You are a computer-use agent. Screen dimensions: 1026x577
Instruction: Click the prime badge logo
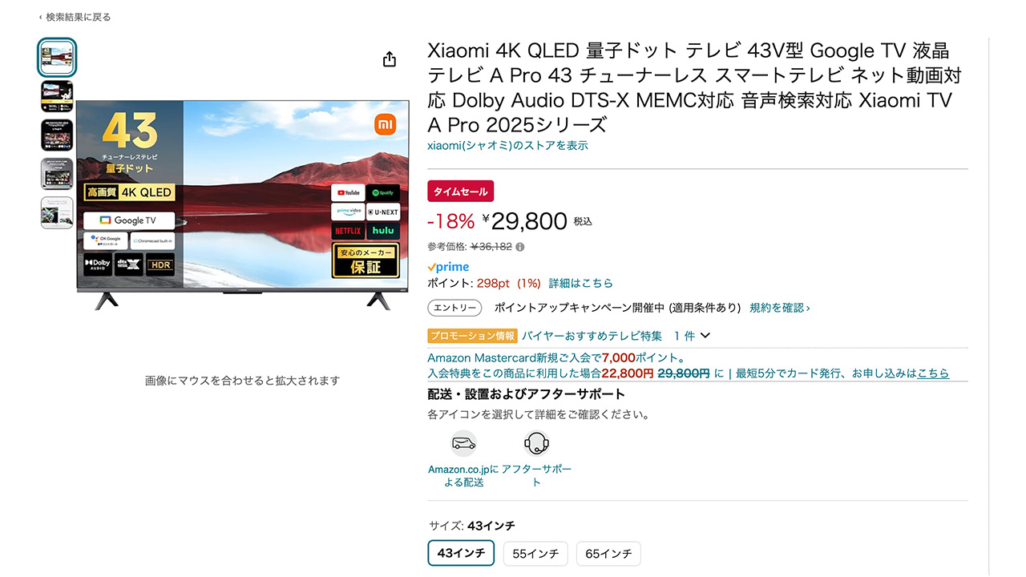tap(448, 267)
